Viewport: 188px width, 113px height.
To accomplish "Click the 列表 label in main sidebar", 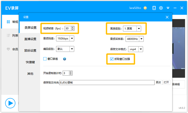I will tap(15, 36).
